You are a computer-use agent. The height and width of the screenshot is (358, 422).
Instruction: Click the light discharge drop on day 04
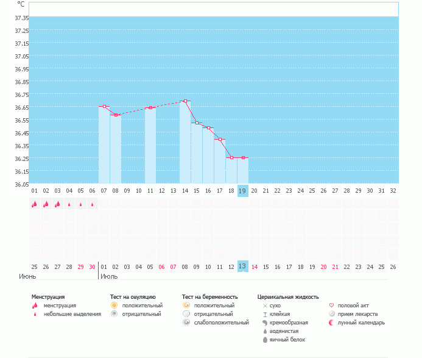coord(69,205)
